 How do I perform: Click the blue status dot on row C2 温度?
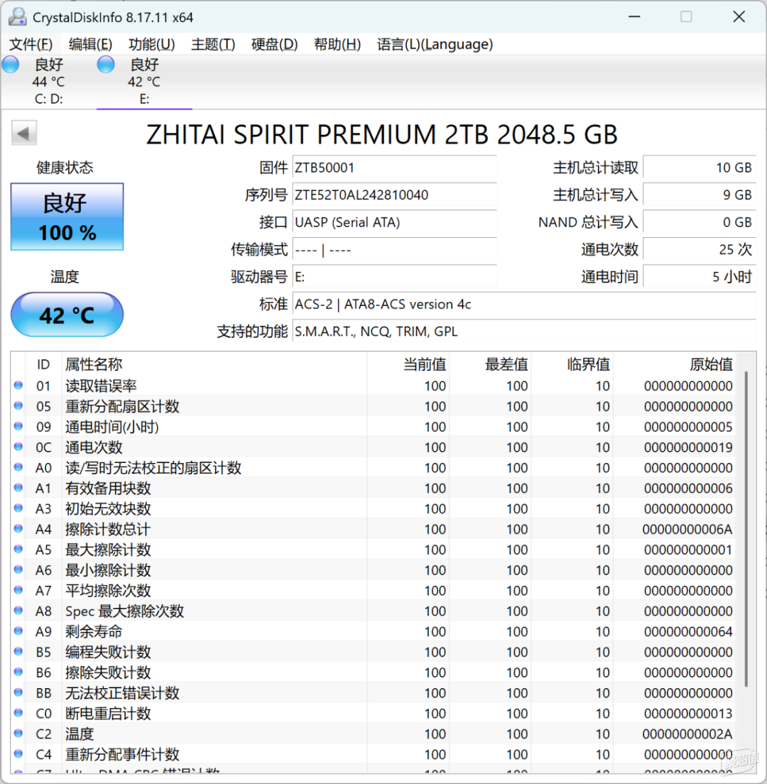click(18, 733)
